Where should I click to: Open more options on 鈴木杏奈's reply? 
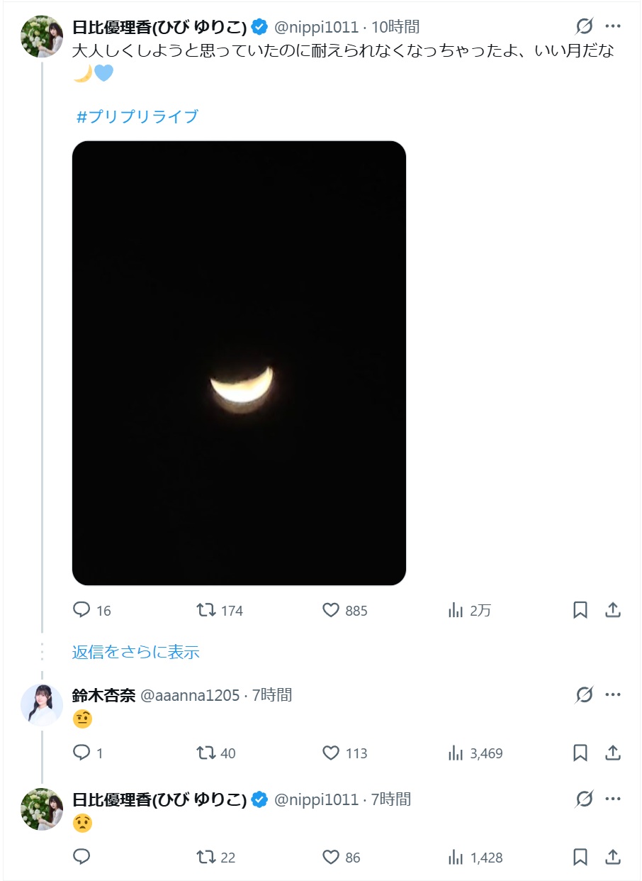click(x=613, y=695)
